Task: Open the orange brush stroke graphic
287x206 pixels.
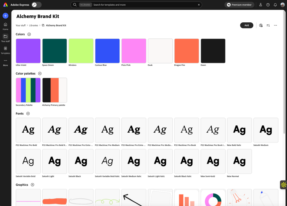Action: pyautogui.click(x=55, y=198)
